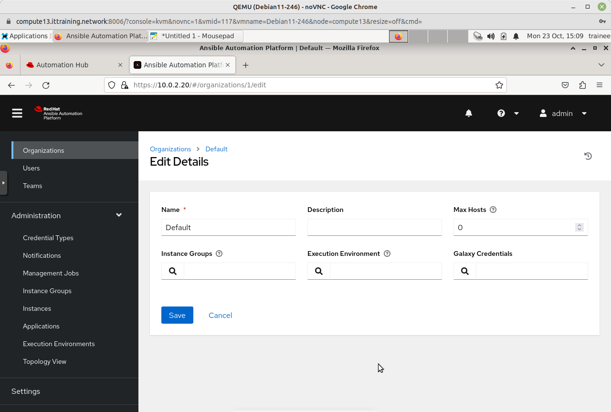The image size is (611, 412).
Task: Open Instance Groups search lookup
Action: [x=173, y=271]
